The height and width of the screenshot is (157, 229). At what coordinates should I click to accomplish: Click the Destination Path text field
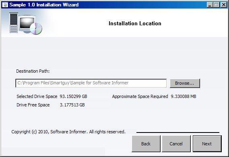point(91,83)
